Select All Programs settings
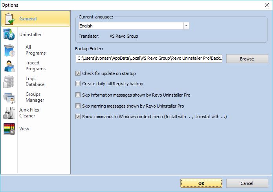The image size is (273, 192). [35, 50]
